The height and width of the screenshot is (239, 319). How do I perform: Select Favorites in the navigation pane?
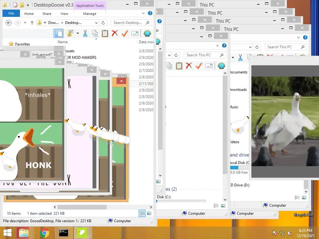point(22,44)
